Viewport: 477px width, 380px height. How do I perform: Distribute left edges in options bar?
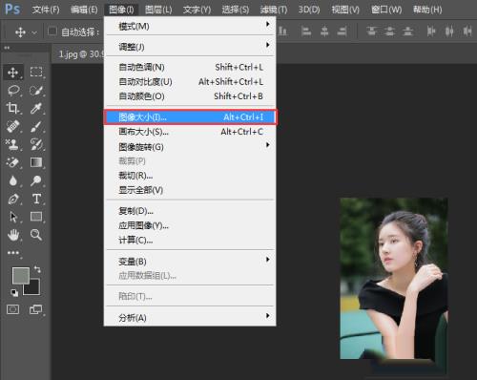point(431,32)
